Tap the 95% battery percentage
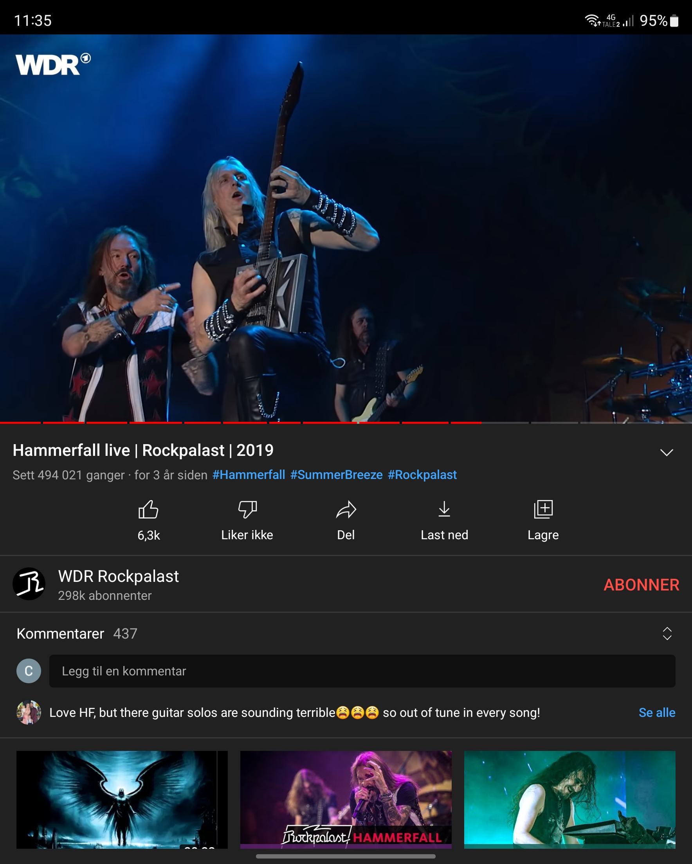This screenshot has width=692, height=864. [654, 20]
